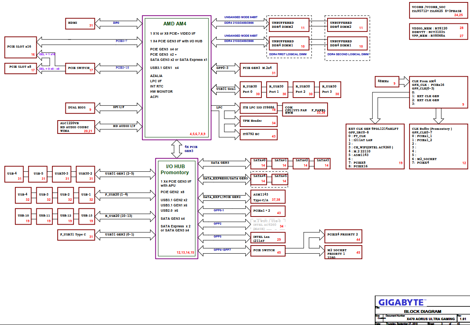The width and height of the screenshot is (470, 325).
Task: Click the USB-5 block
Action: point(38,174)
